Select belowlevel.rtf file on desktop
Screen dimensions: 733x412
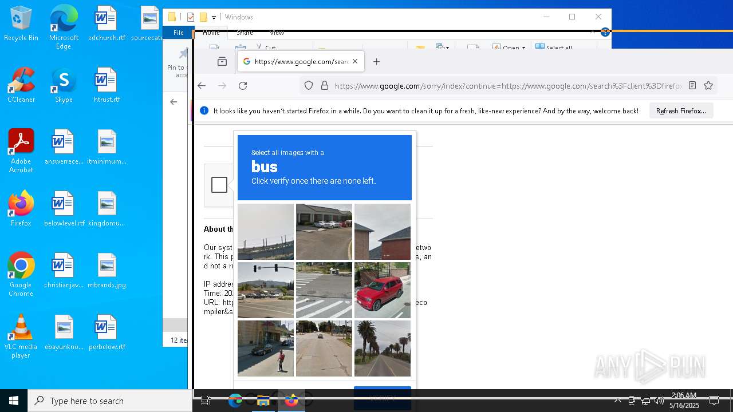point(64,209)
